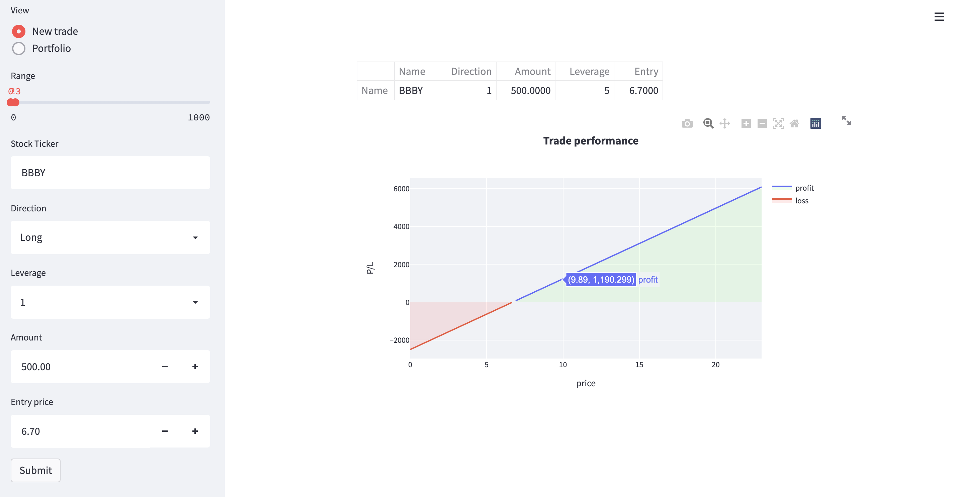
Task: Open the app menu in the top right corner
Action: tap(940, 17)
